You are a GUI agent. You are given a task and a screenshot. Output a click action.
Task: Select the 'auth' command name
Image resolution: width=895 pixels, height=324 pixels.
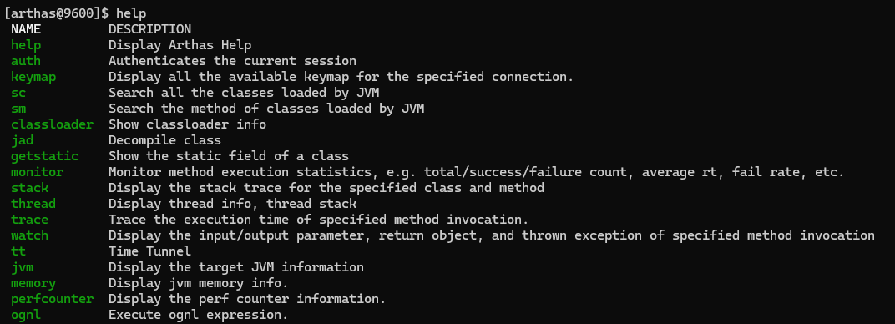pos(26,60)
